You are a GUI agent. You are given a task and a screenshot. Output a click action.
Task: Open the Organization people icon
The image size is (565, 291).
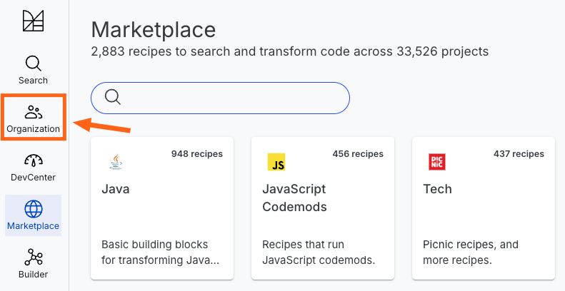[34, 112]
